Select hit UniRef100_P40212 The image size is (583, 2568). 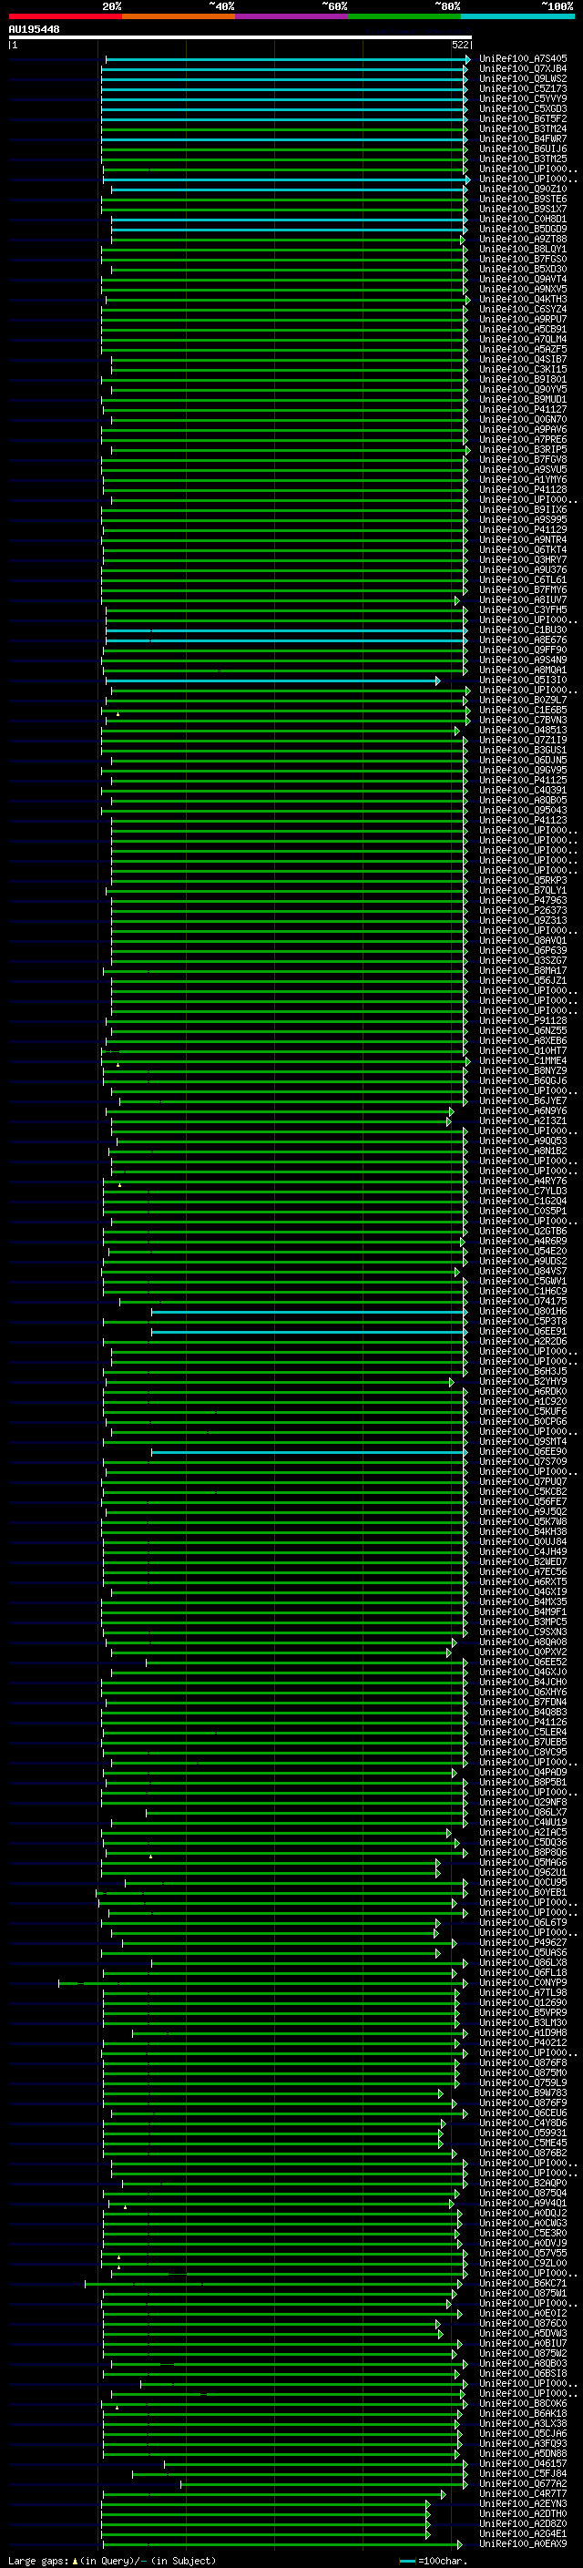coord(523,2043)
